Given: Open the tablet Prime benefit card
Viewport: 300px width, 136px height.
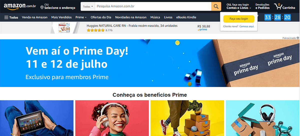Looking at the screenshot, I should point(37,118).
